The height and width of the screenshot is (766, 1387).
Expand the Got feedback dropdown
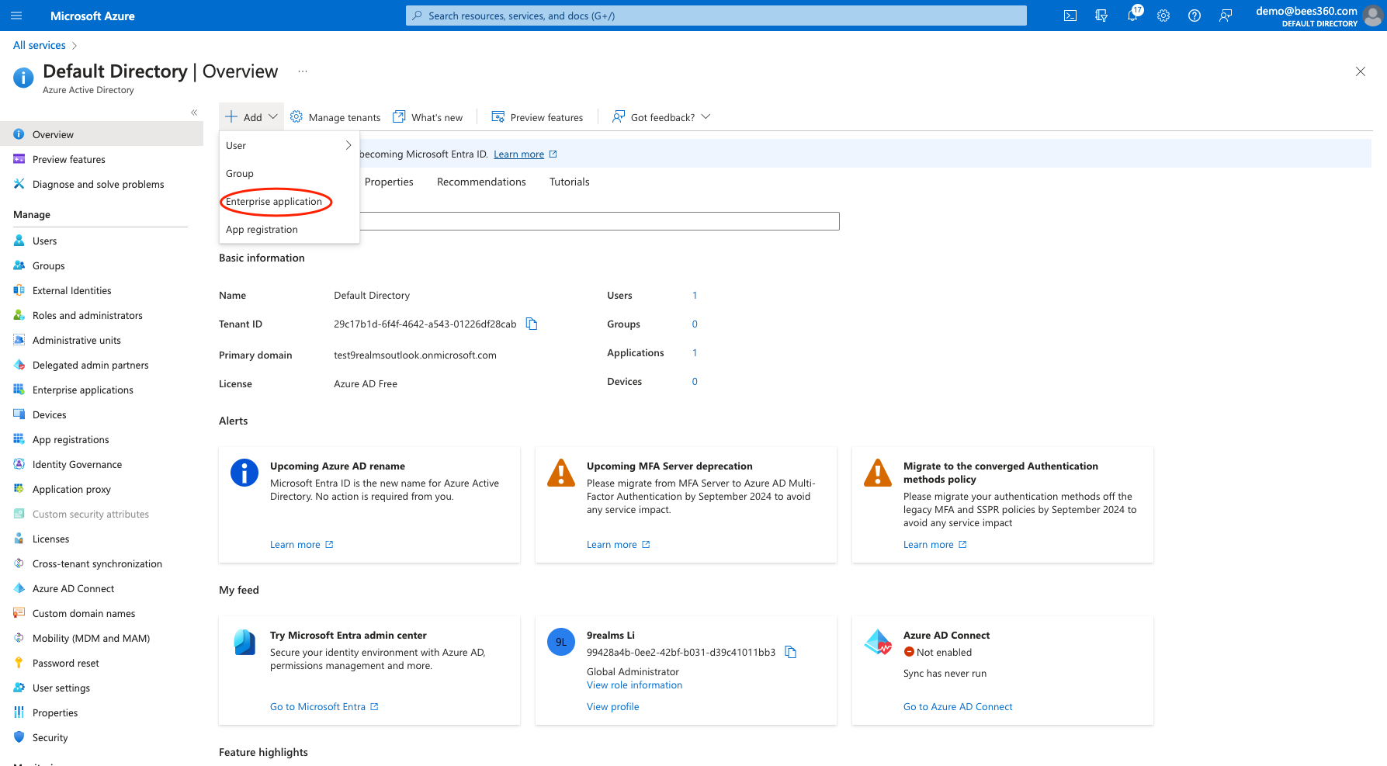(706, 116)
